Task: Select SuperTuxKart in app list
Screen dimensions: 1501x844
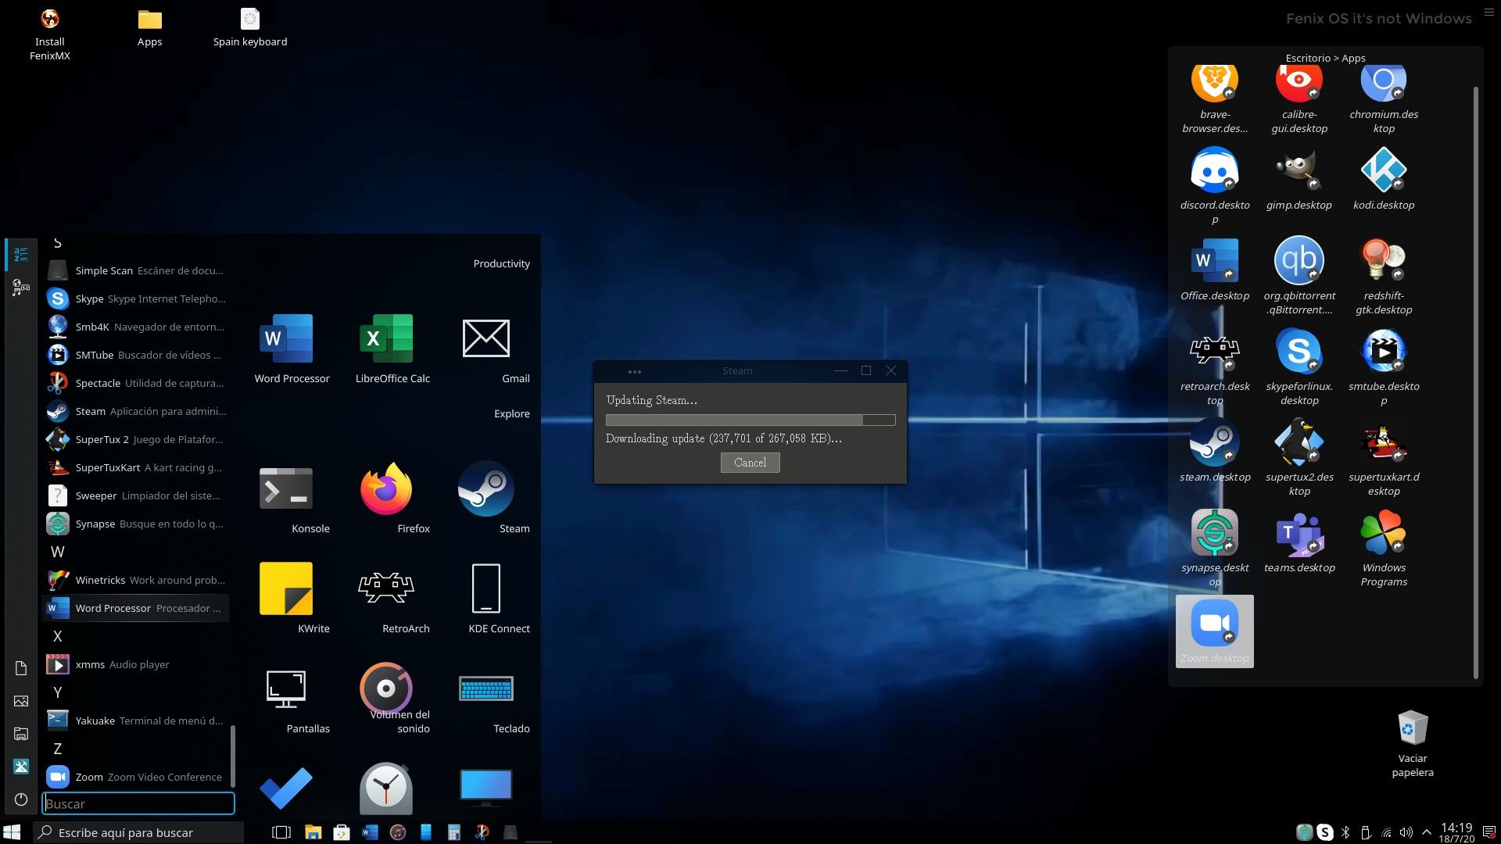Action: [135, 467]
